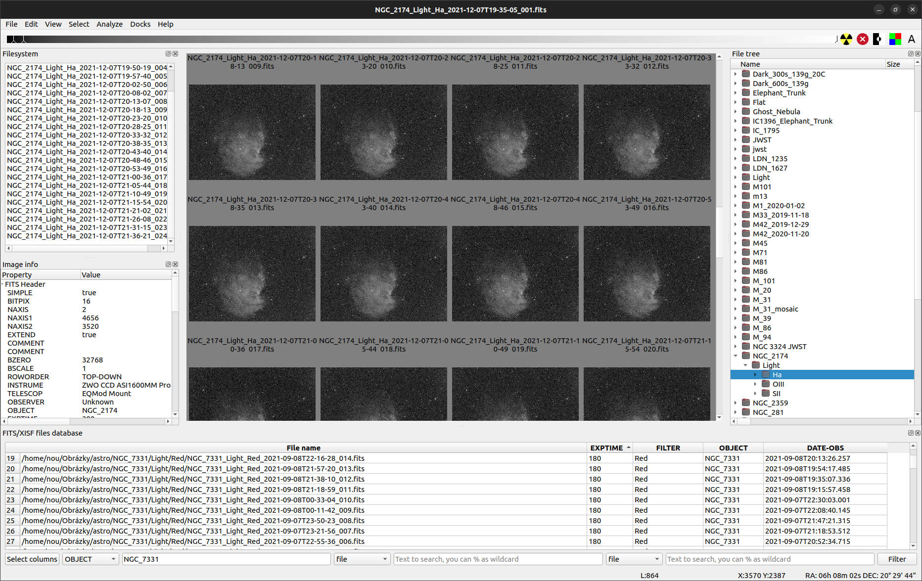Float the FITS/XISF files database panel
Viewport: 922px width, 581px height.
point(911,433)
